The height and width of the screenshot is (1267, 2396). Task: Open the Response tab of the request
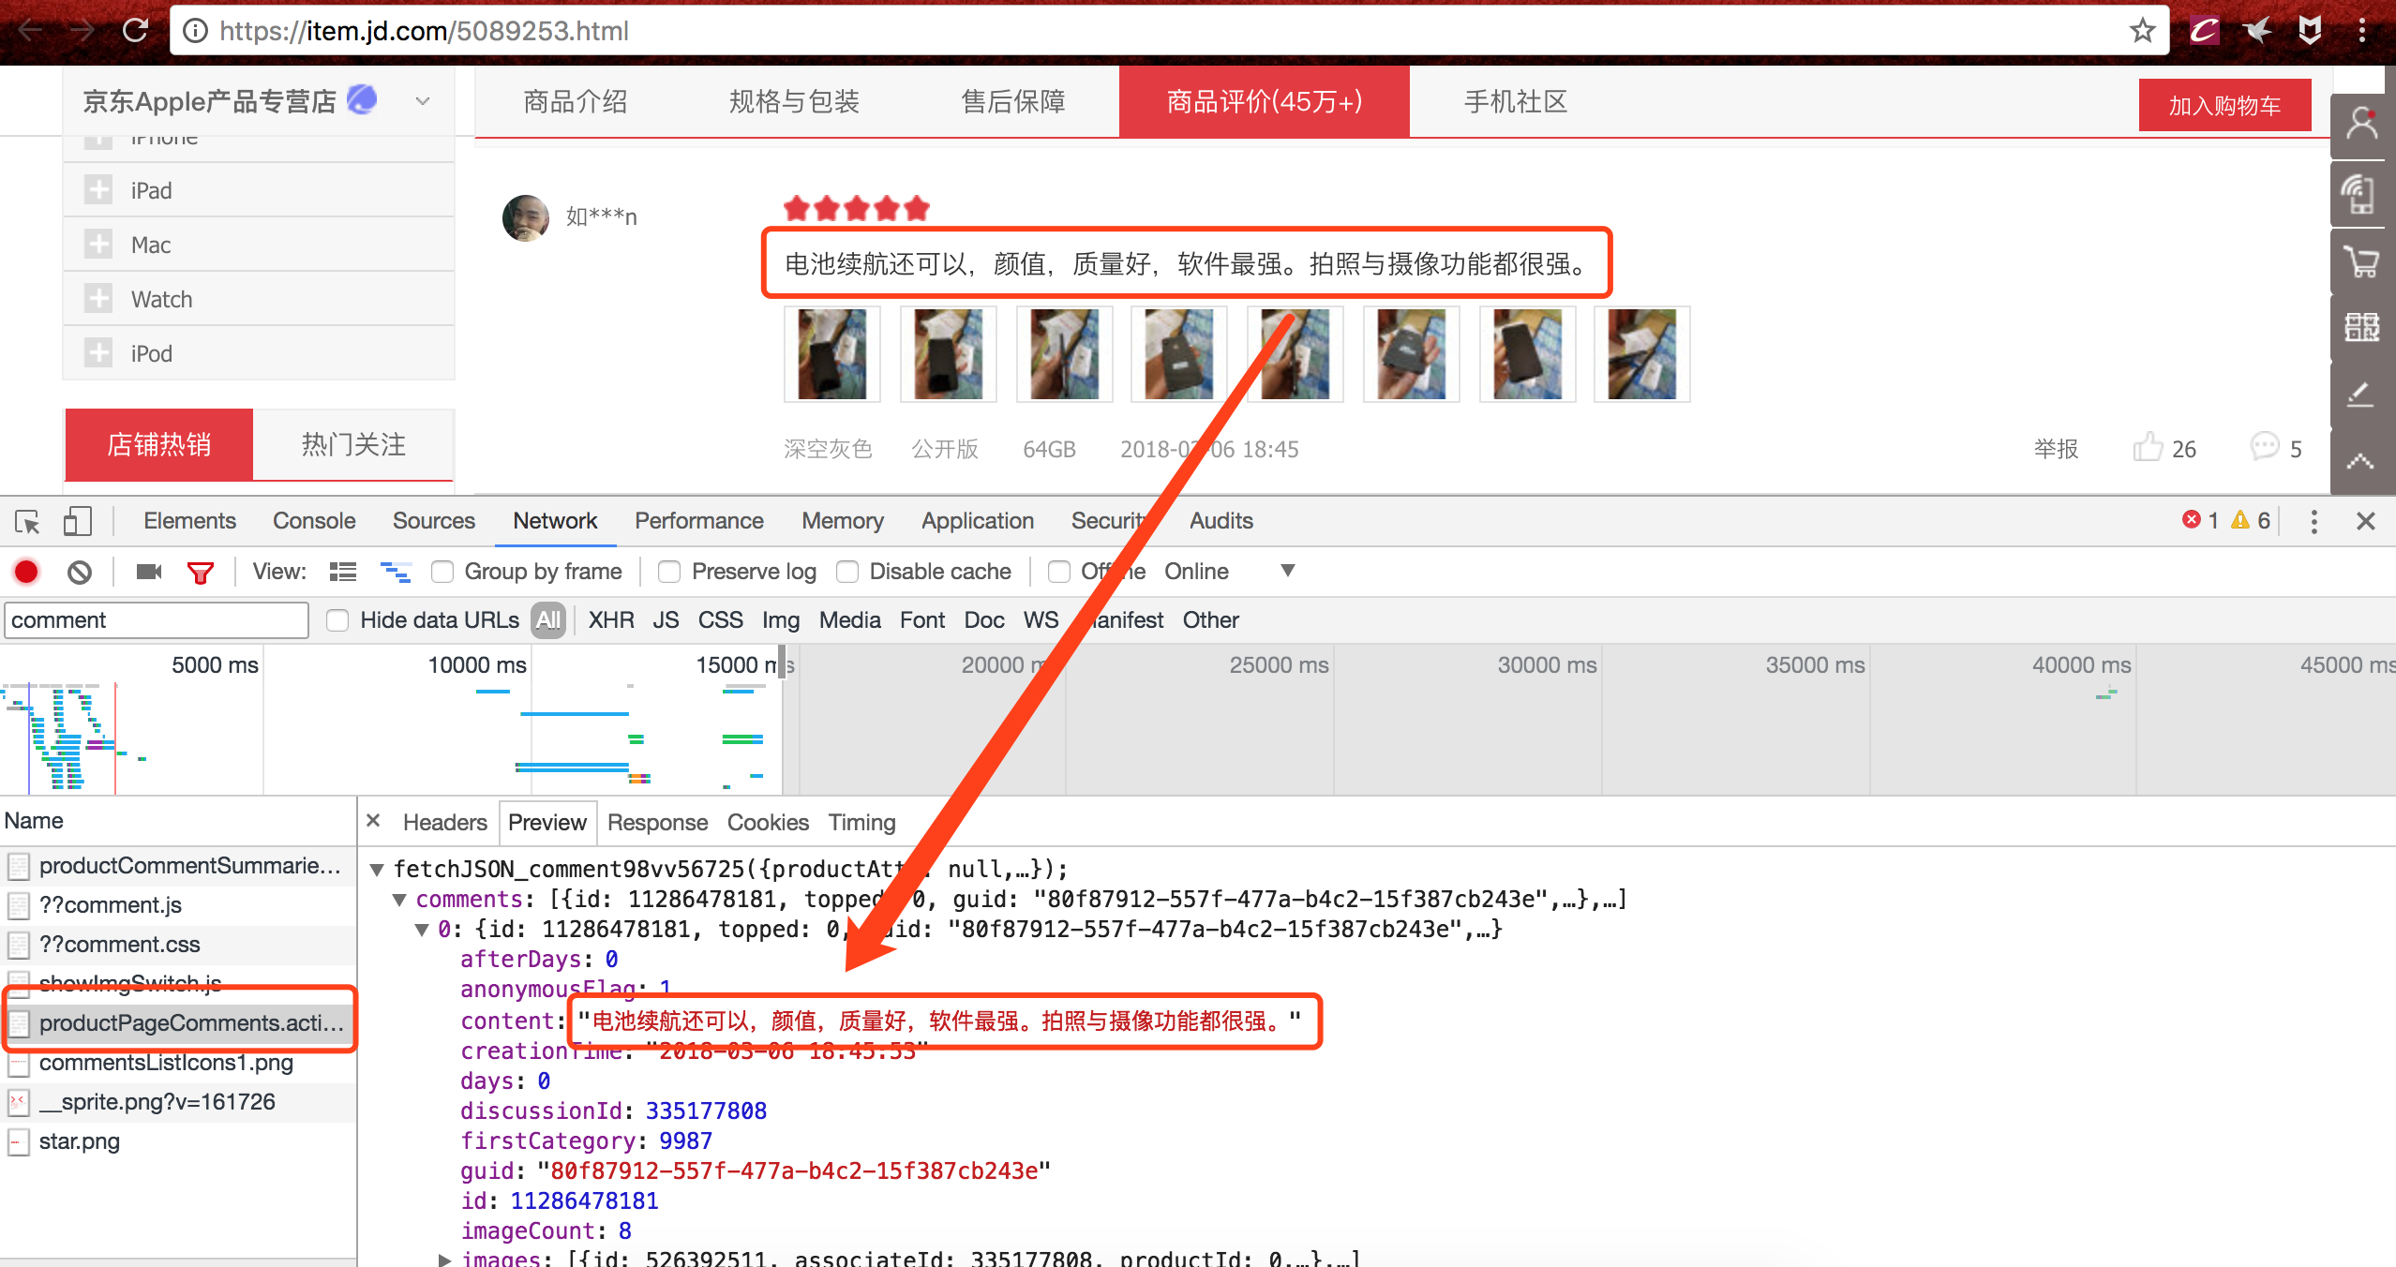(657, 823)
